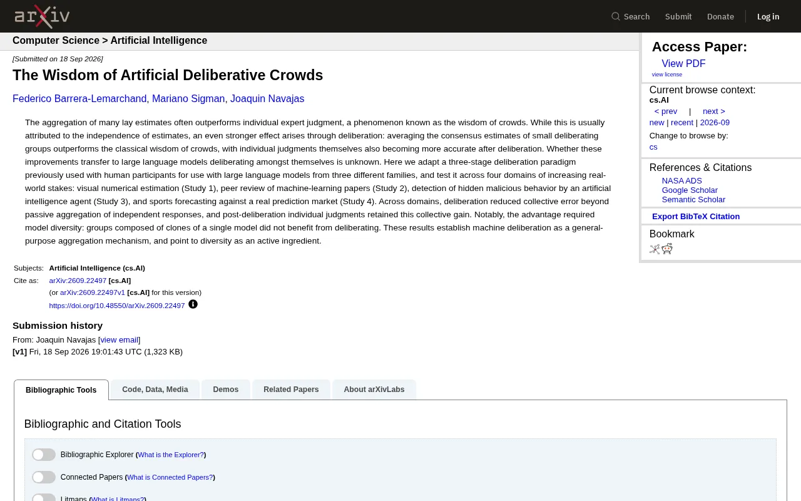The height and width of the screenshot is (501, 801).
Task: Click the paper title heading
Action: tap(168, 75)
